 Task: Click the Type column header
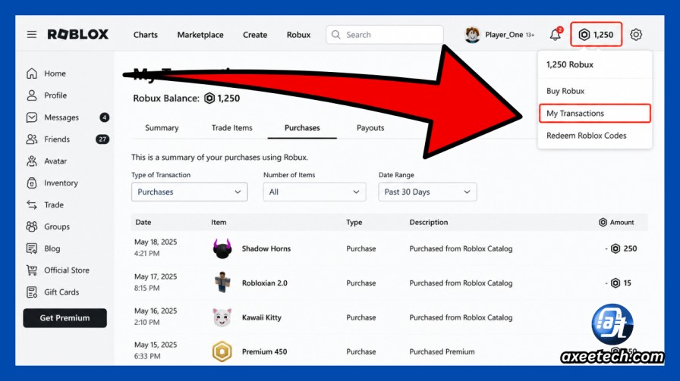coord(354,222)
